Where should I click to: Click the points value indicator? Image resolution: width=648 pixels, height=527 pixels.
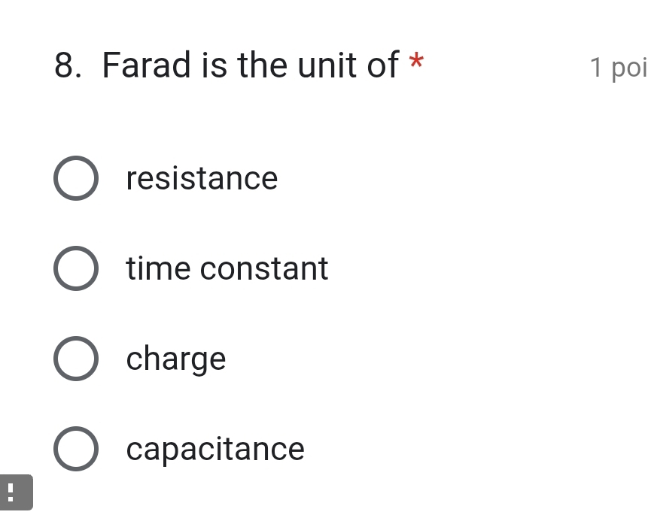point(619,68)
